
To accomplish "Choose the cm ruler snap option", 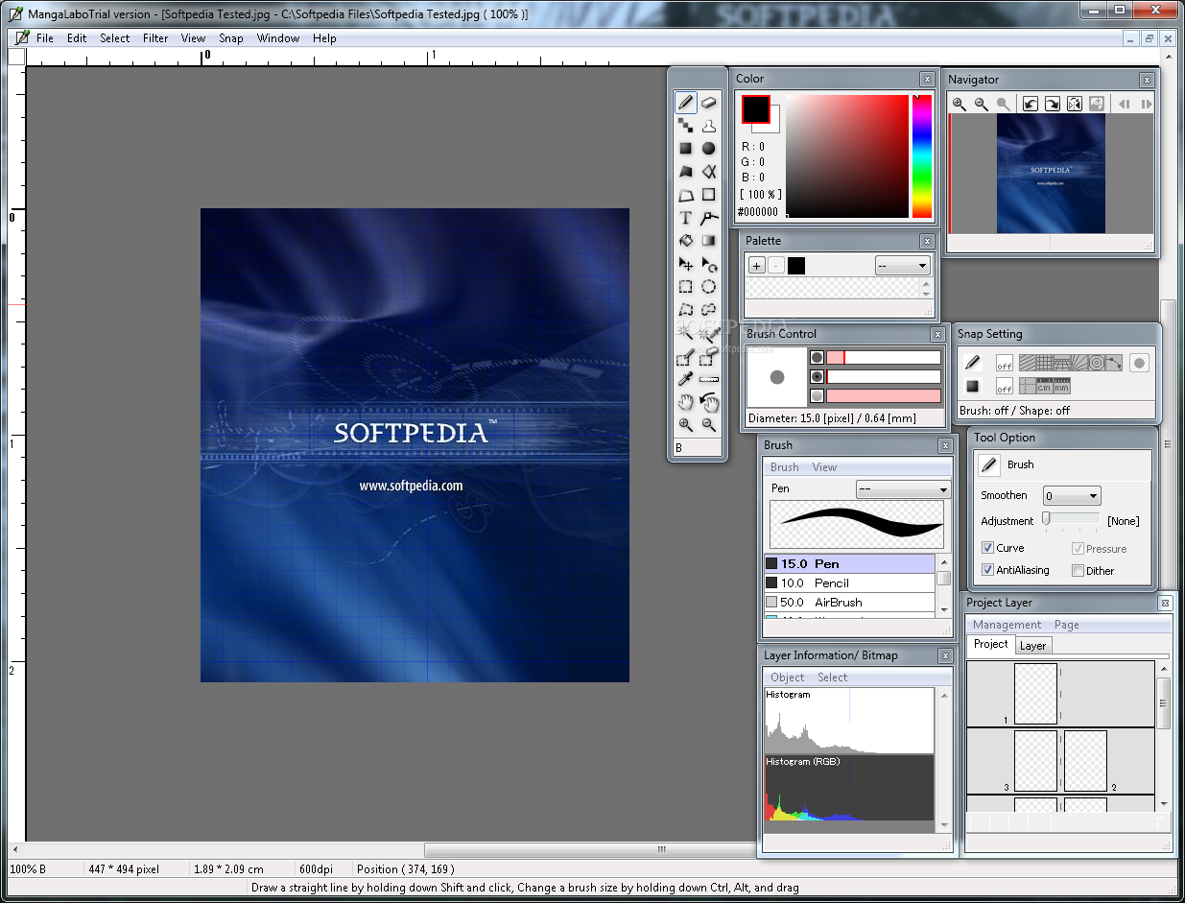I will coord(1044,386).
